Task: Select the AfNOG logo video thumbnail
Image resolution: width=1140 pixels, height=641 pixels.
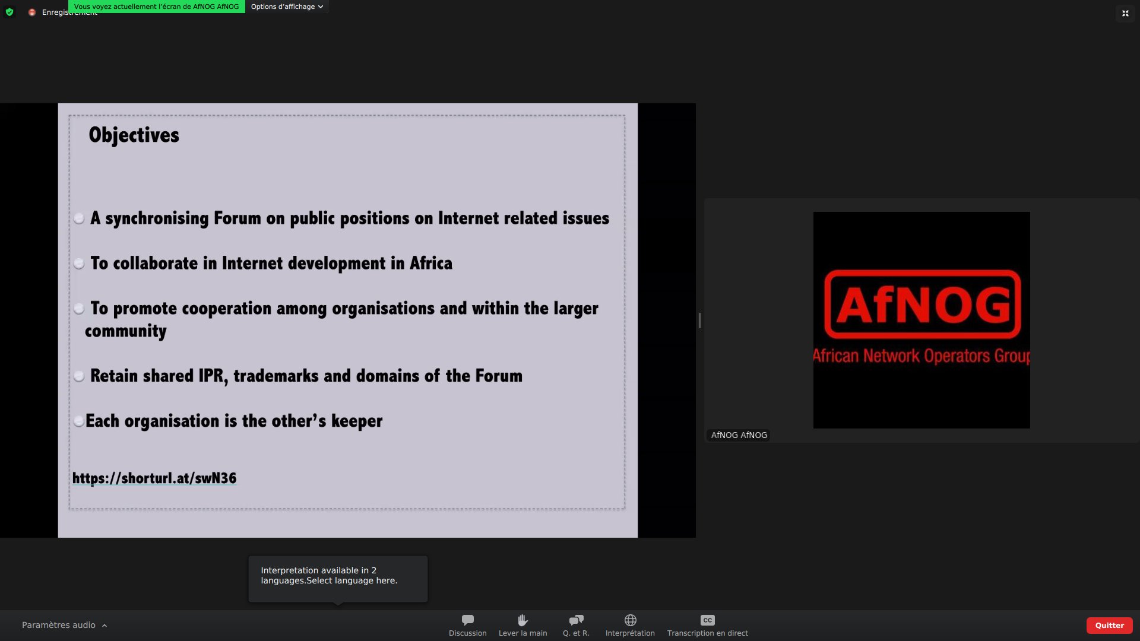Action: pyautogui.click(x=921, y=320)
